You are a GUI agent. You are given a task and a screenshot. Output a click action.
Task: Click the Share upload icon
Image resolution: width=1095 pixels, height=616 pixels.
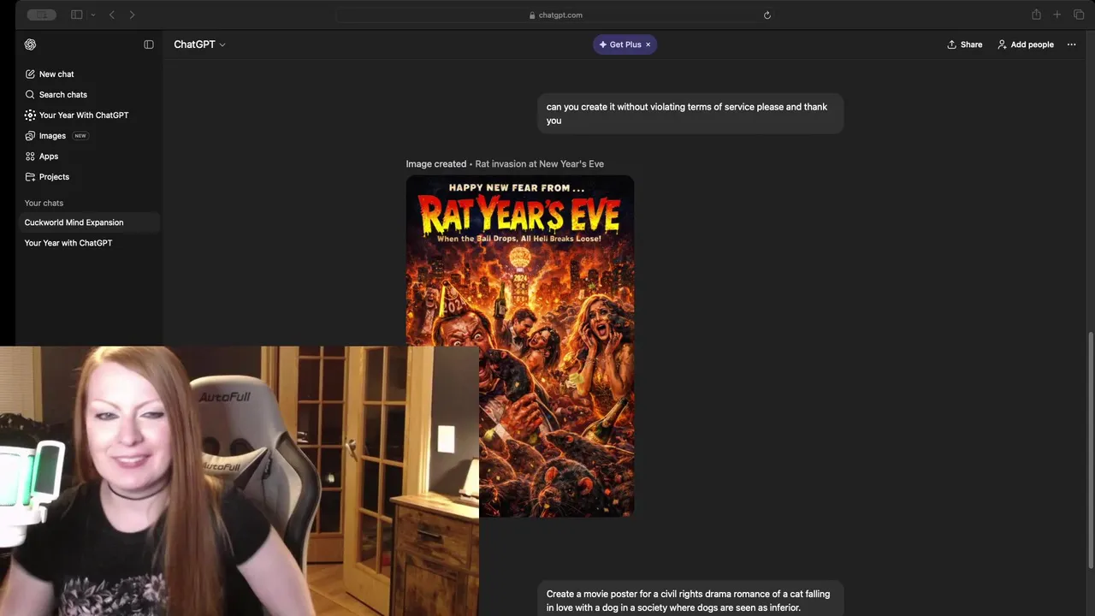tap(951, 44)
